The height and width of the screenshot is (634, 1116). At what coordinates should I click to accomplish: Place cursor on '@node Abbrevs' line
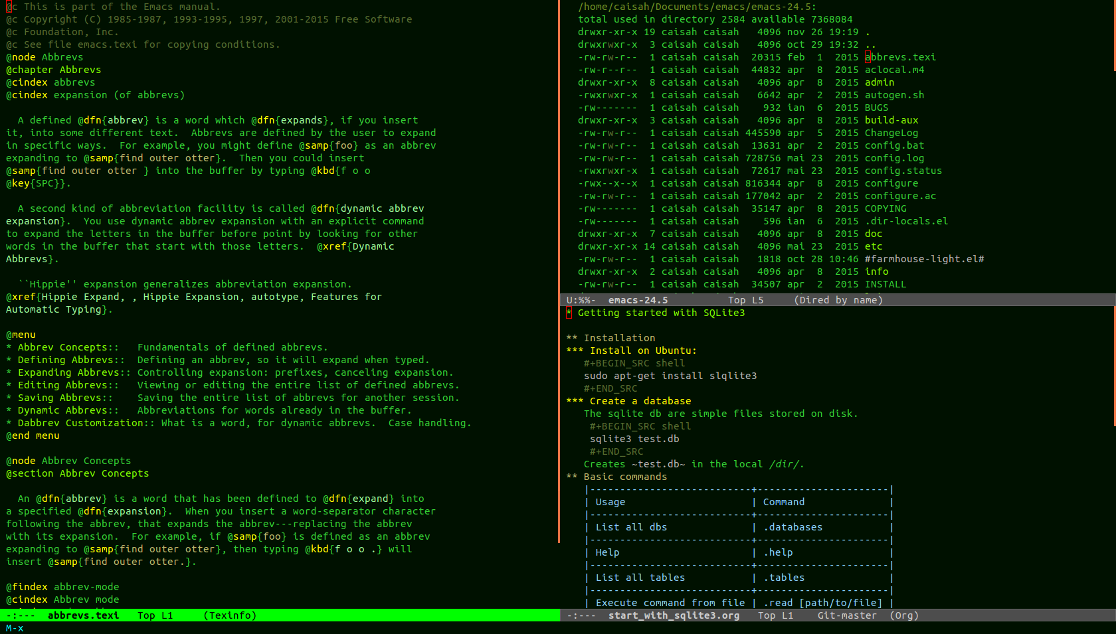pos(45,57)
